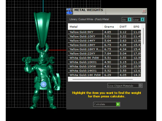The width and height of the screenshot is (162, 121).
Task: Click the vertical scrollbar of metals list
Action: tap(143, 36)
